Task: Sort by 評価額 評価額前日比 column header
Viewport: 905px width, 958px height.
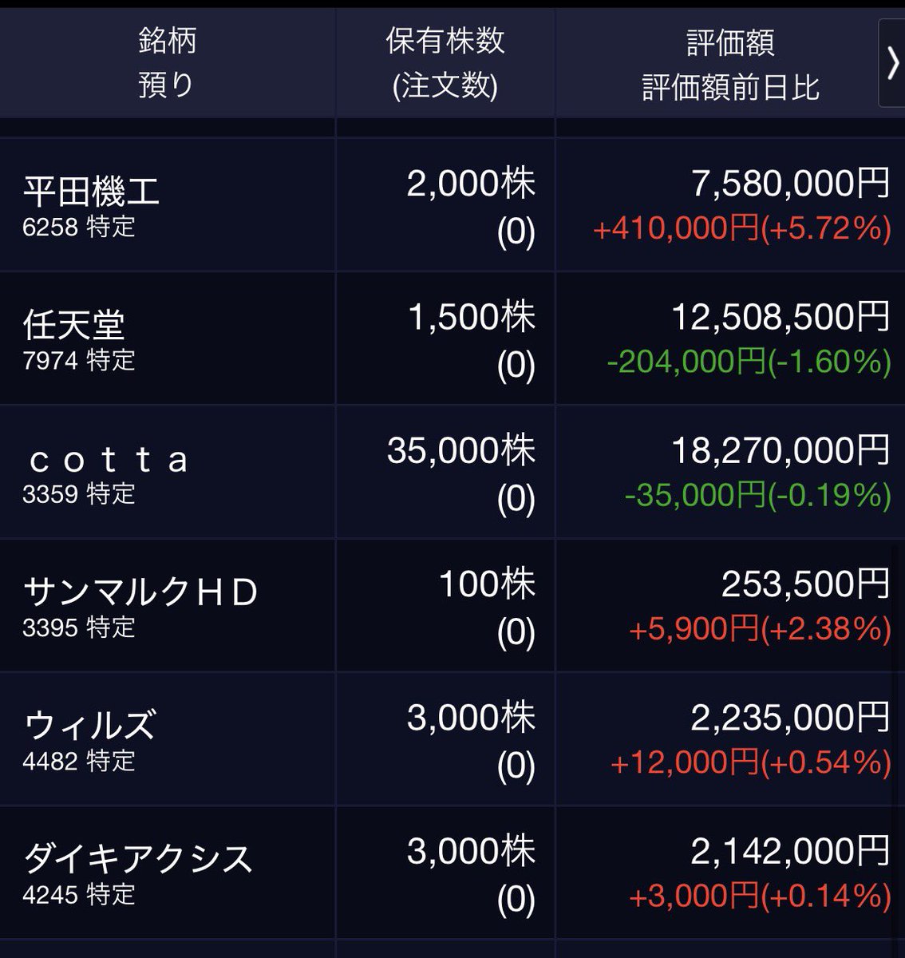Action: tap(730, 62)
